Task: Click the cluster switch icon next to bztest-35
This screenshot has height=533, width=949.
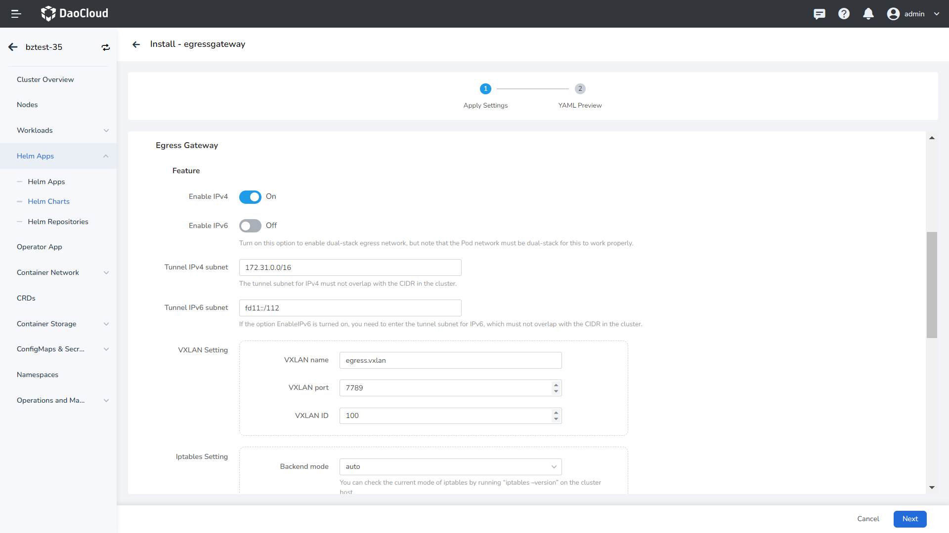Action: tap(105, 47)
